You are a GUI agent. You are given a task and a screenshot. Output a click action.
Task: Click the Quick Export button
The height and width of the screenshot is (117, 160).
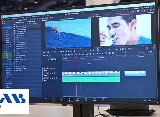pyautogui.click(x=117, y=10)
